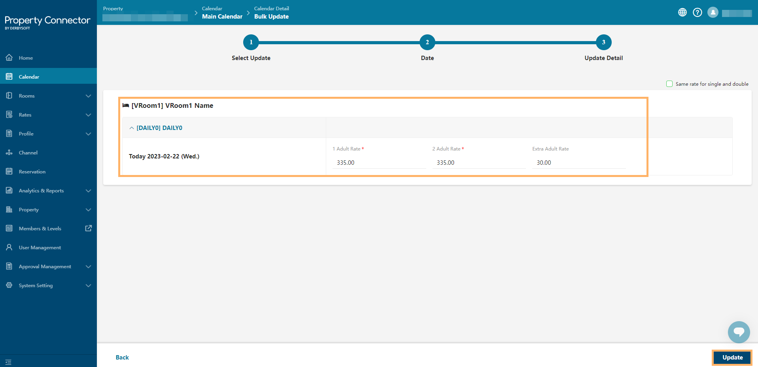Click the Today 2023-02-22 (Wed.) date text
Image resolution: width=758 pixels, height=367 pixels.
164,156
